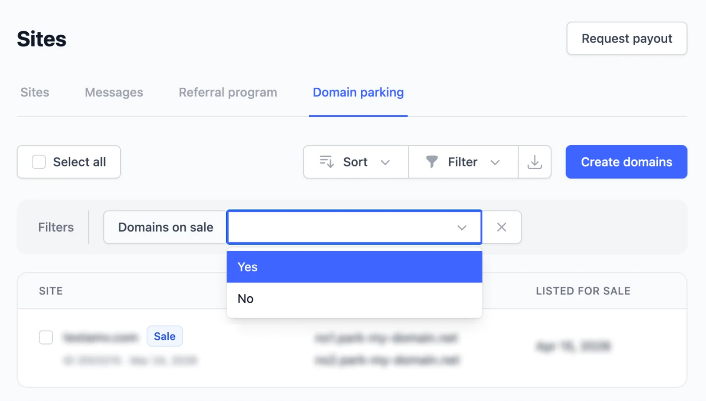Remove the Domains on sale filter
Viewport: 706px width, 401px height.
point(501,227)
